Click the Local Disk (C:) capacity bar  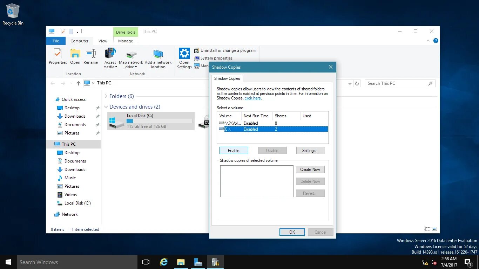[160, 121]
